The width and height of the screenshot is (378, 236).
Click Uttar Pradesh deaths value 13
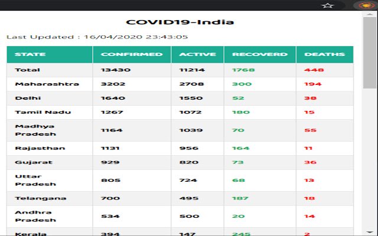(x=309, y=181)
